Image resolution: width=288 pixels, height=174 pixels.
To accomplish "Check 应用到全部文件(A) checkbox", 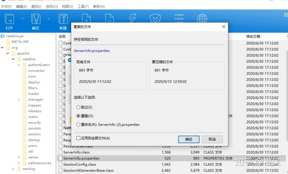I will [78, 138].
